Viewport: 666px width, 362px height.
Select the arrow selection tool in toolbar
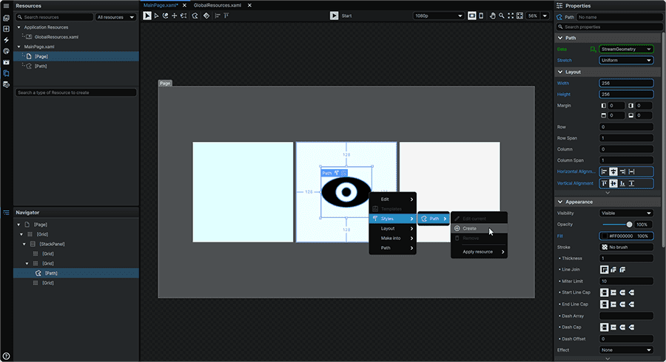pyautogui.click(x=147, y=16)
